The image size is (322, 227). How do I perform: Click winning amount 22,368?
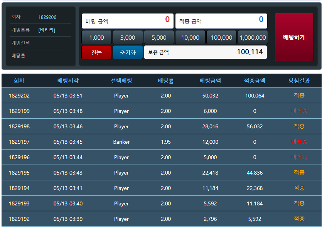(x=255, y=188)
